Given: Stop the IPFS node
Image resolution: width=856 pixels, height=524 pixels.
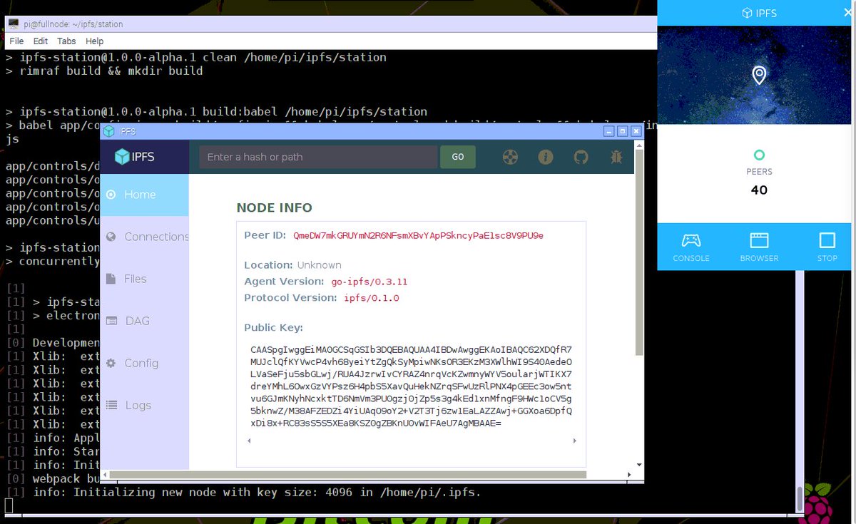Looking at the screenshot, I should (827, 247).
